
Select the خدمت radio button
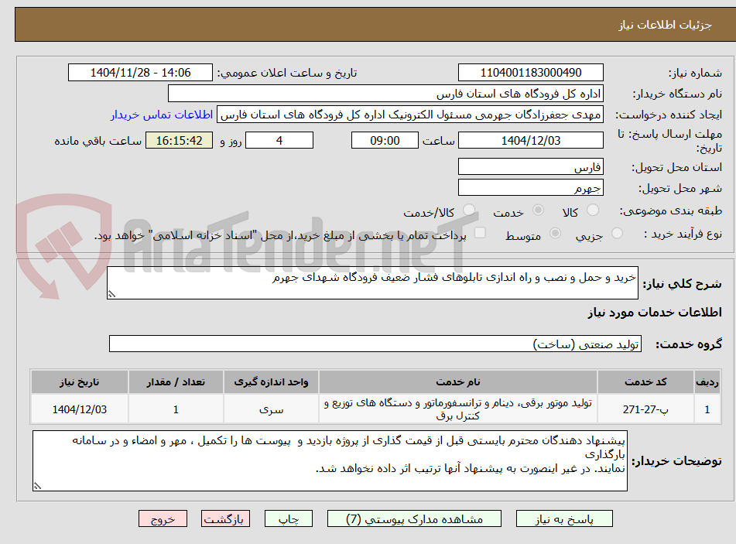538,210
